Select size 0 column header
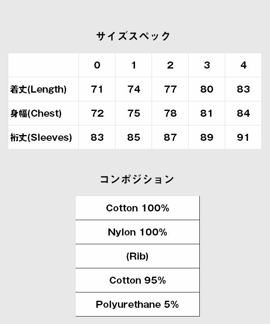The width and height of the screenshot is (270, 324). click(x=97, y=65)
